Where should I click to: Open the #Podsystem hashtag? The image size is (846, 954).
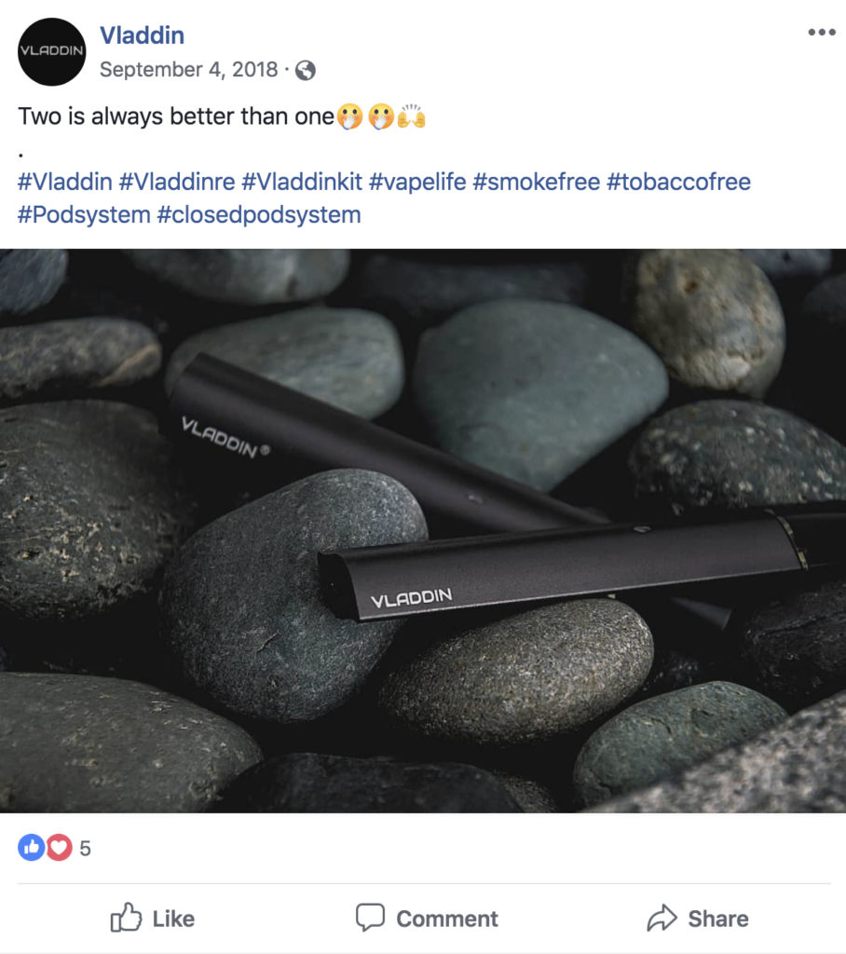pos(84,215)
